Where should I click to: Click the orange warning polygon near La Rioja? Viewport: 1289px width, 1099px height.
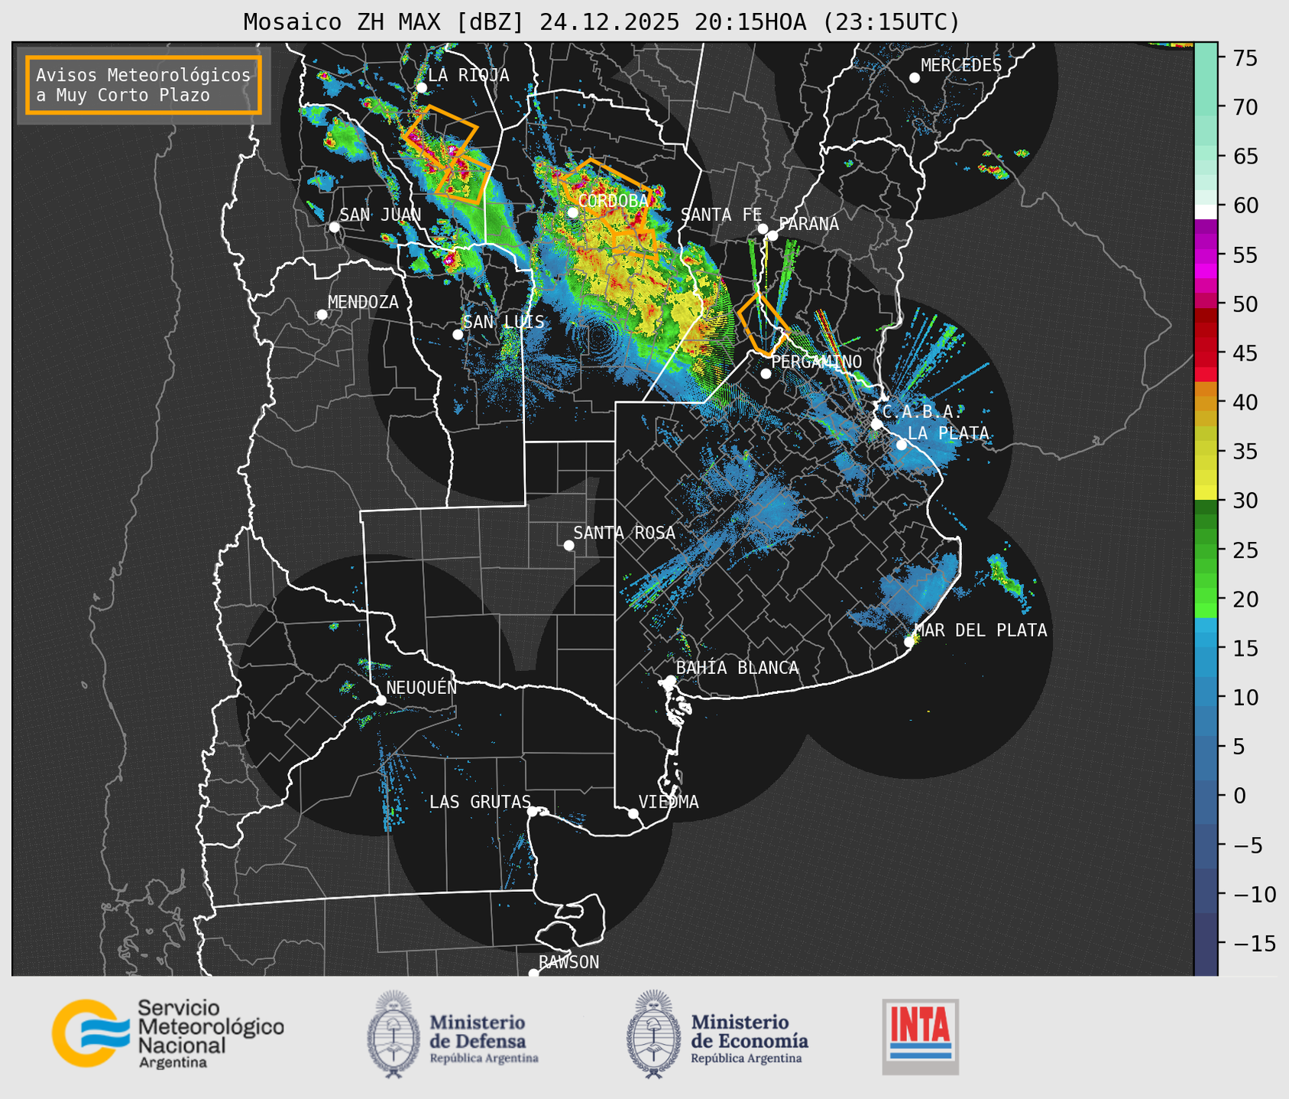coord(439,136)
